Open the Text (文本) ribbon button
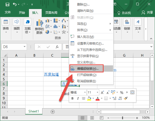The image size is (155, 121). pyautogui.click(x=138, y=26)
